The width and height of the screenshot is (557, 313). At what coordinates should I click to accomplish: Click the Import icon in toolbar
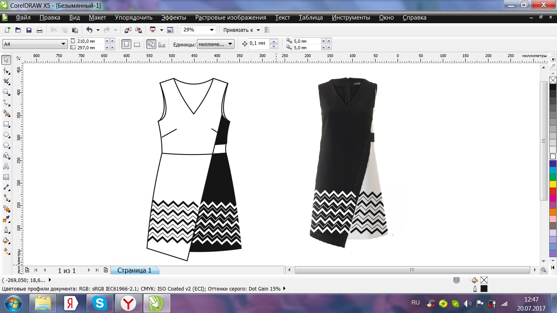point(128,30)
